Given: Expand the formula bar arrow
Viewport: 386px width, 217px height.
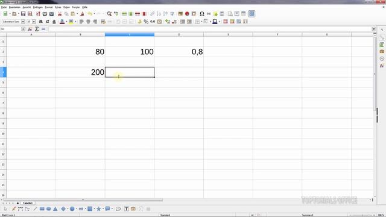Looking at the screenshot, I should click(374, 29).
